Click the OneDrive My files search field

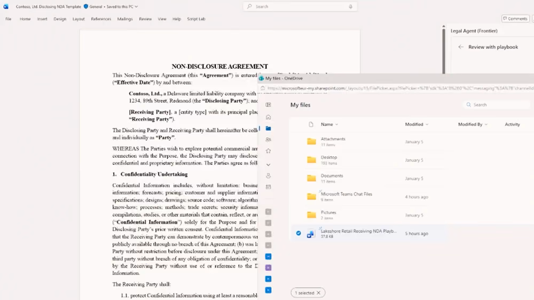tap(497, 104)
